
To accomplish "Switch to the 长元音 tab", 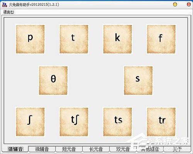I will (96, 149).
